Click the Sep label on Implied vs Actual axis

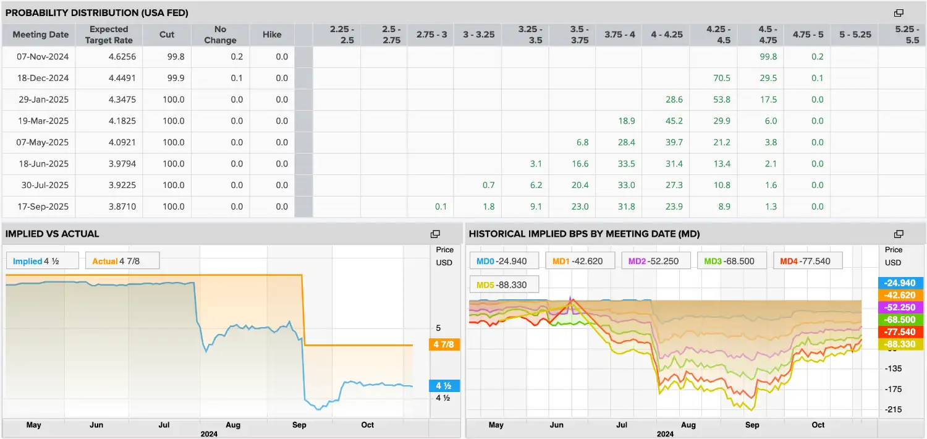299,425
